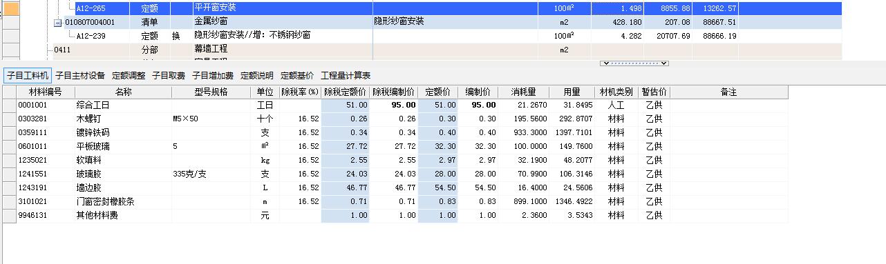The height and width of the screenshot is (264, 886).
Task: Select material code 1243191
Action: coord(45,187)
